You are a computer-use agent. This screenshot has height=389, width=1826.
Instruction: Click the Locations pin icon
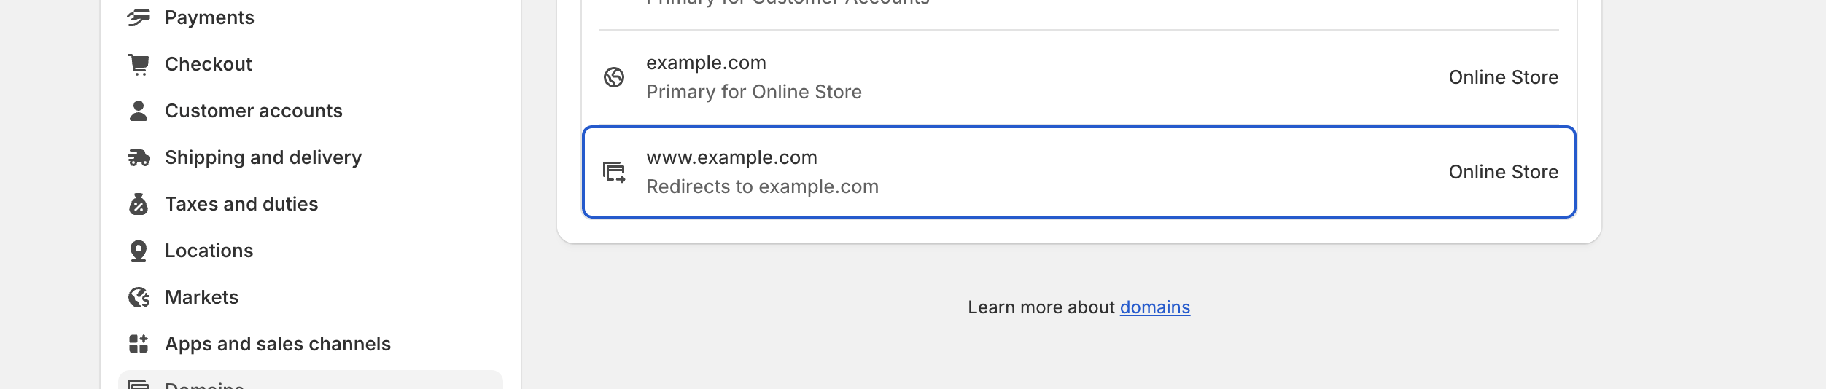tap(139, 251)
